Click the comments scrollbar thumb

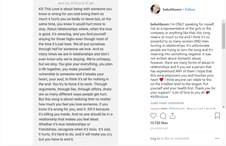tap(224, 36)
